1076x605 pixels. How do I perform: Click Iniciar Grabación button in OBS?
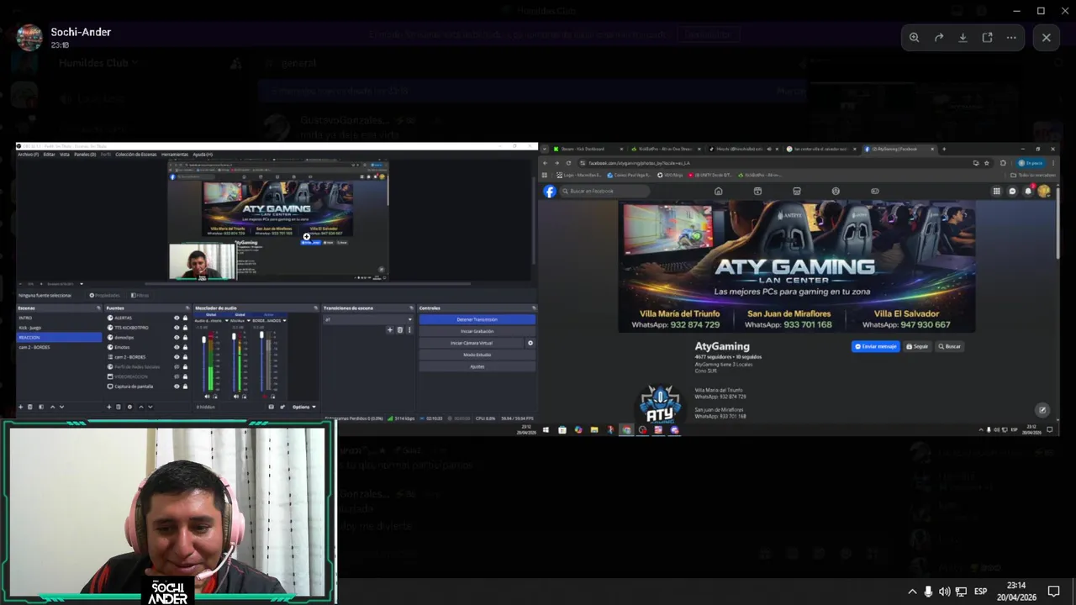(477, 331)
